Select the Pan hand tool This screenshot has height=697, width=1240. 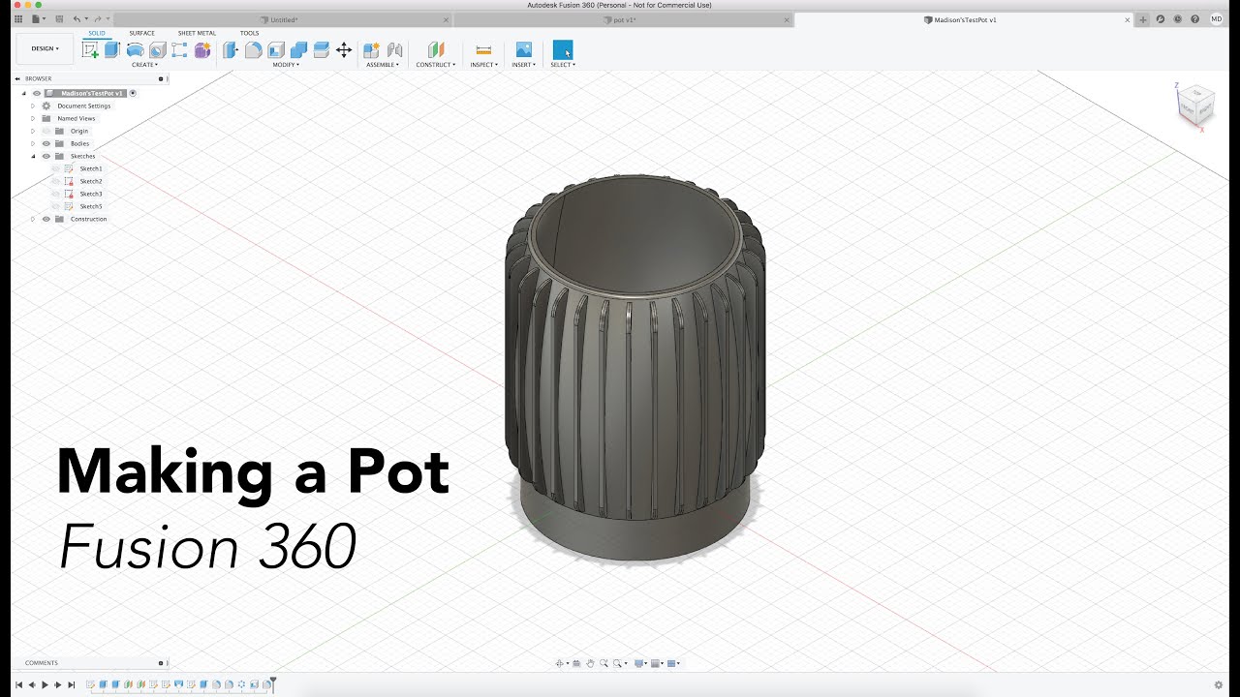pos(589,663)
